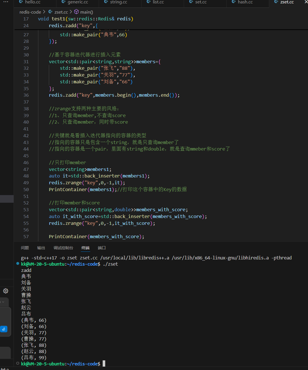
Task: Click members.begin() in the zadd call
Action: pyautogui.click(x=116, y=95)
